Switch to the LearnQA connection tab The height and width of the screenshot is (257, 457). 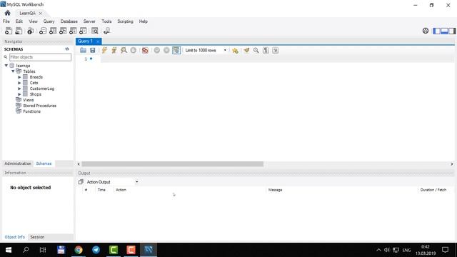point(27,13)
